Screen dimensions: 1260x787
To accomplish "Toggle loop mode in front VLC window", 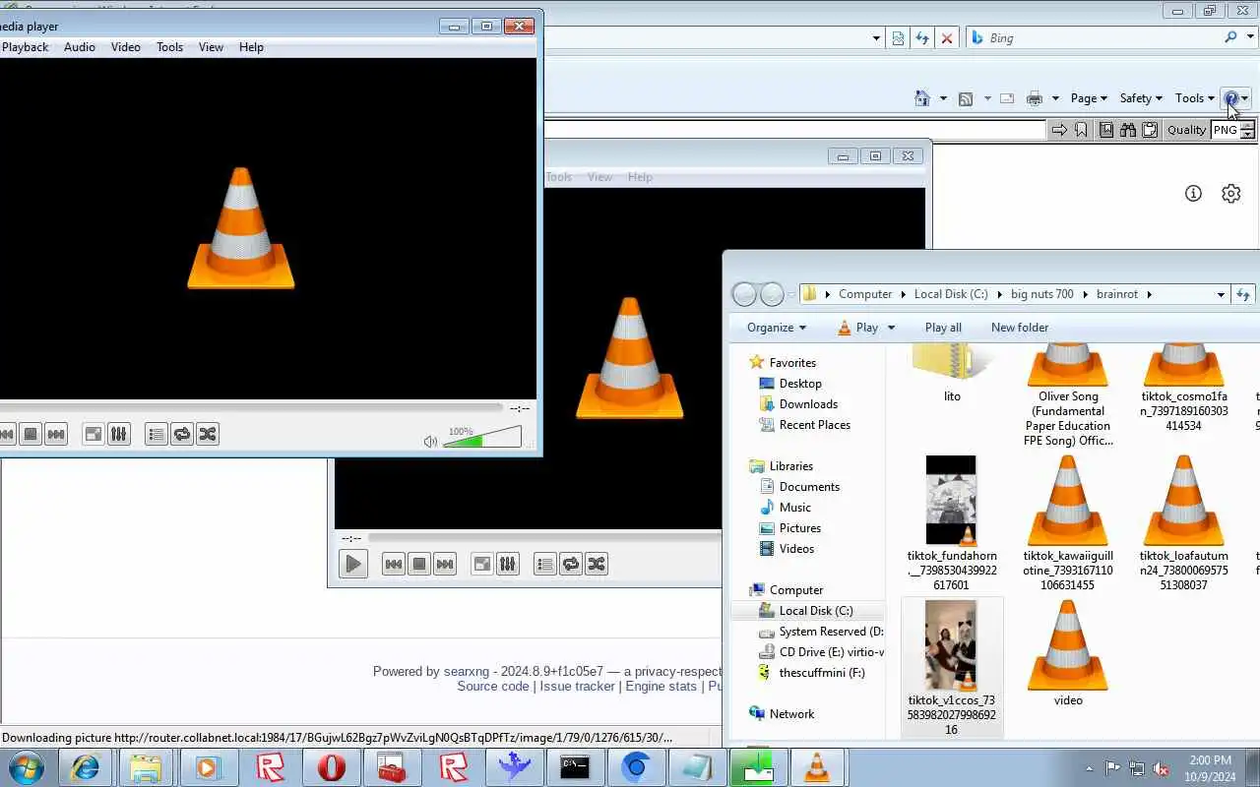I will tap(181, 434).
